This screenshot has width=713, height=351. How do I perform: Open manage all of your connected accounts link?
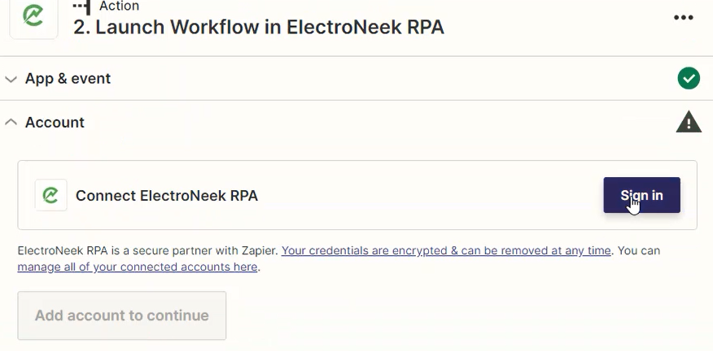138,267
